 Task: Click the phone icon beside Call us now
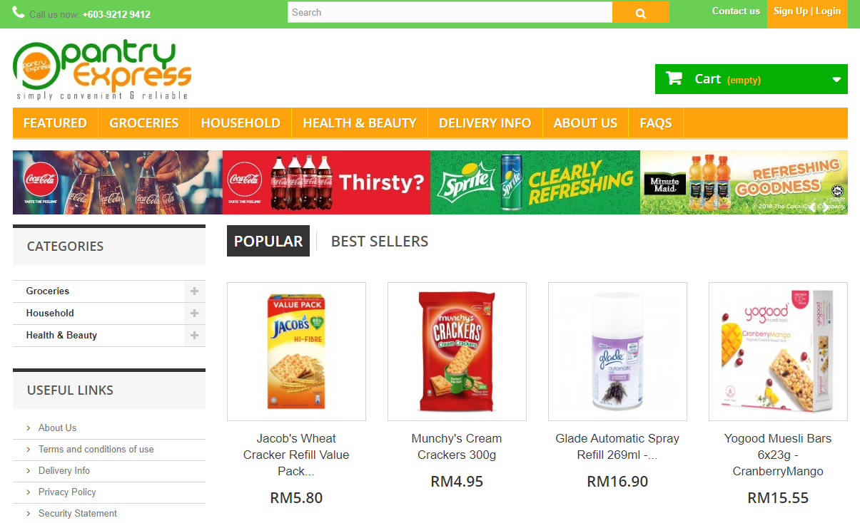(x=19, y=13)
